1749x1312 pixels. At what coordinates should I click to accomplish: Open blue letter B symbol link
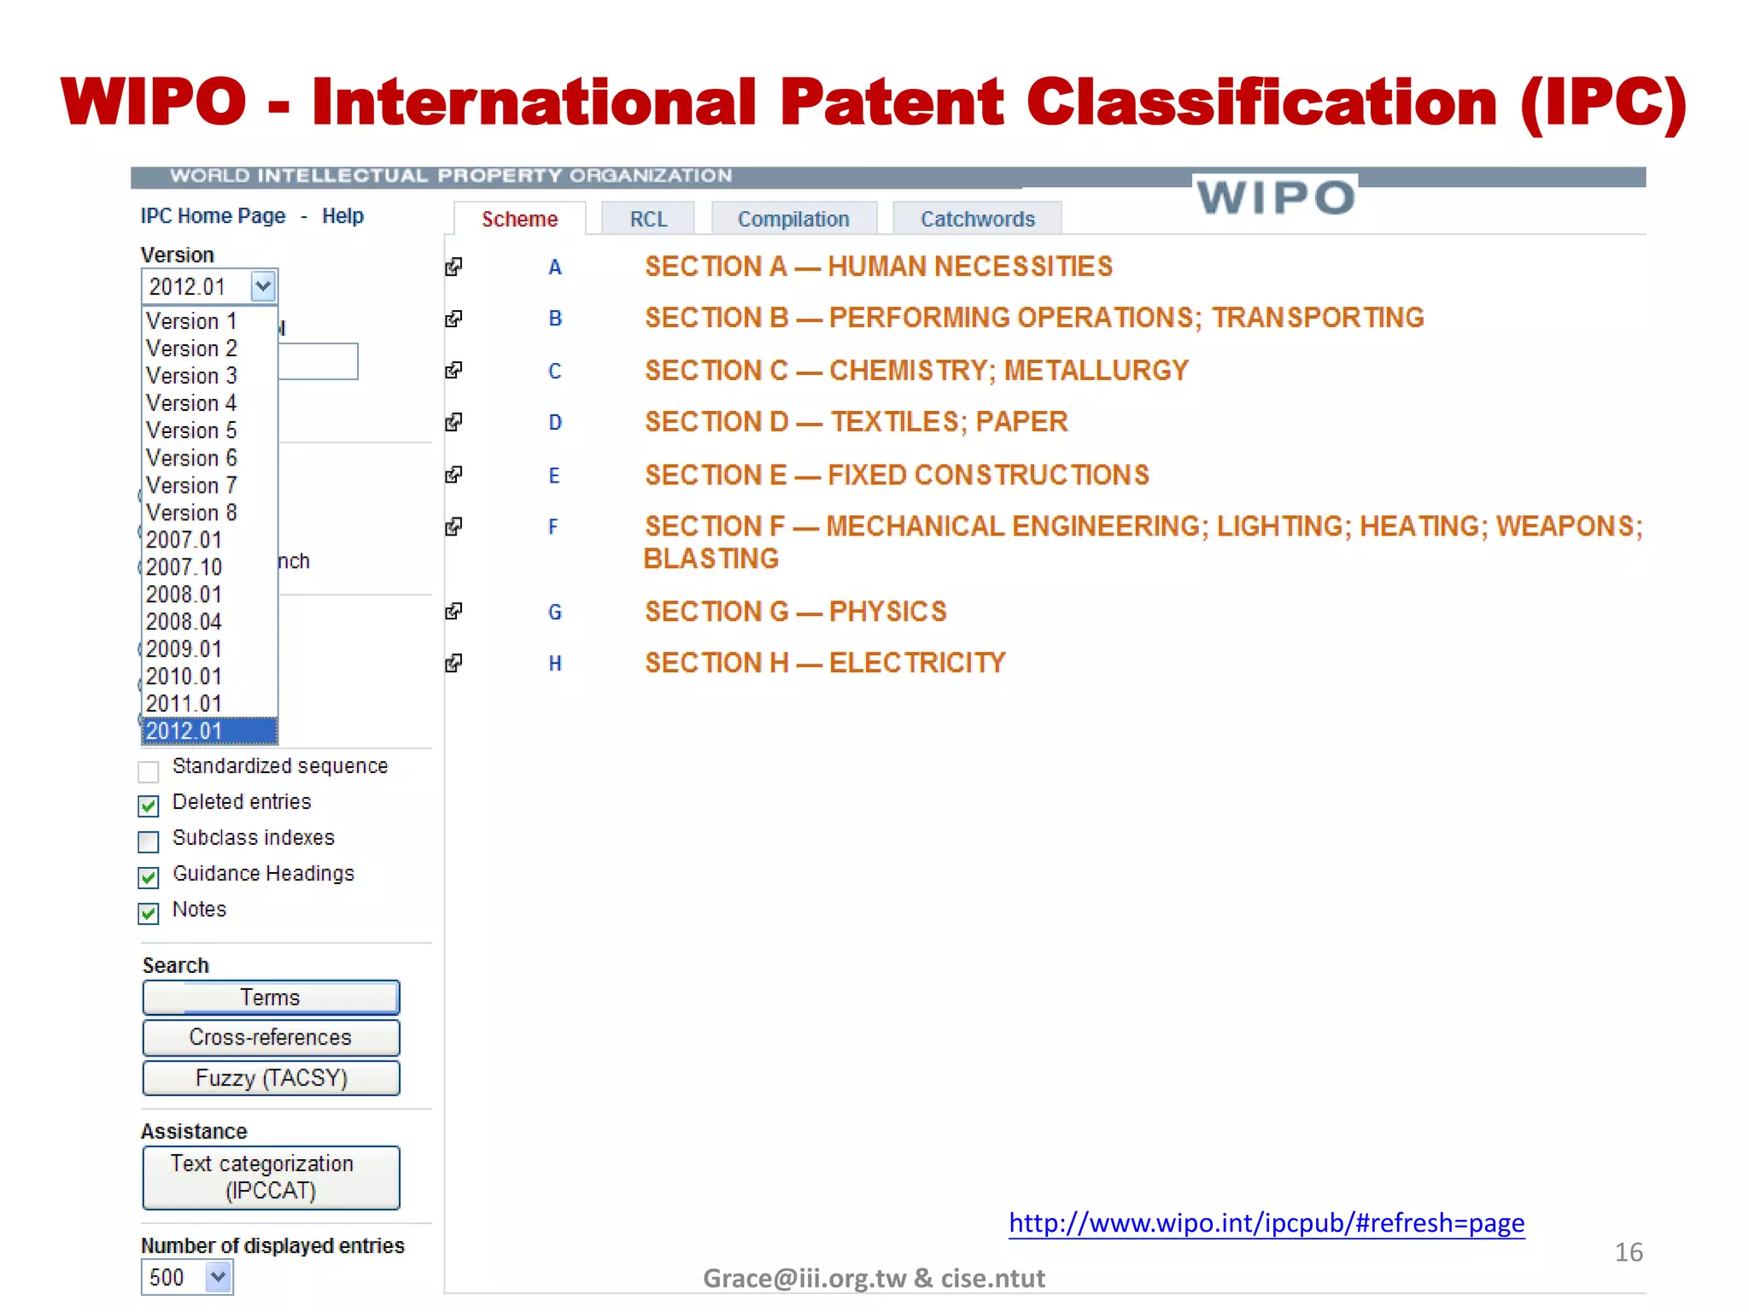554,319
